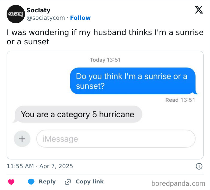Click the Today 13:51 timestamp label

point(105,60)
